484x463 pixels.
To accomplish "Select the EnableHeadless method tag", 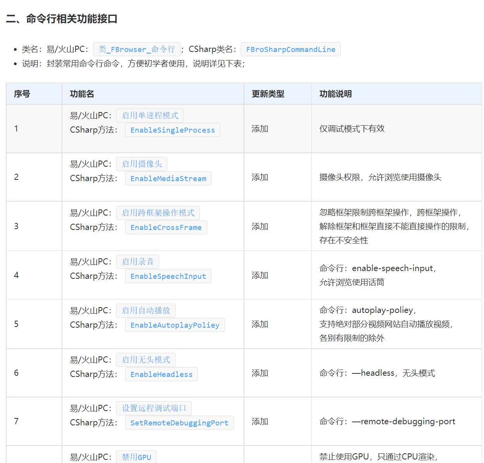I will [x=161, y=374].
